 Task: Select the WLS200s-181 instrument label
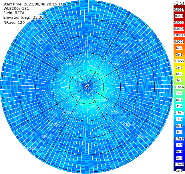pyautogui.click(x=16, y=9)
